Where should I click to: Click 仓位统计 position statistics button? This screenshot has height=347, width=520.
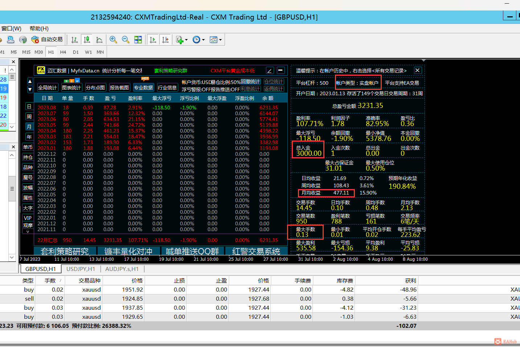pyautogui.click(x=274, y=82)
